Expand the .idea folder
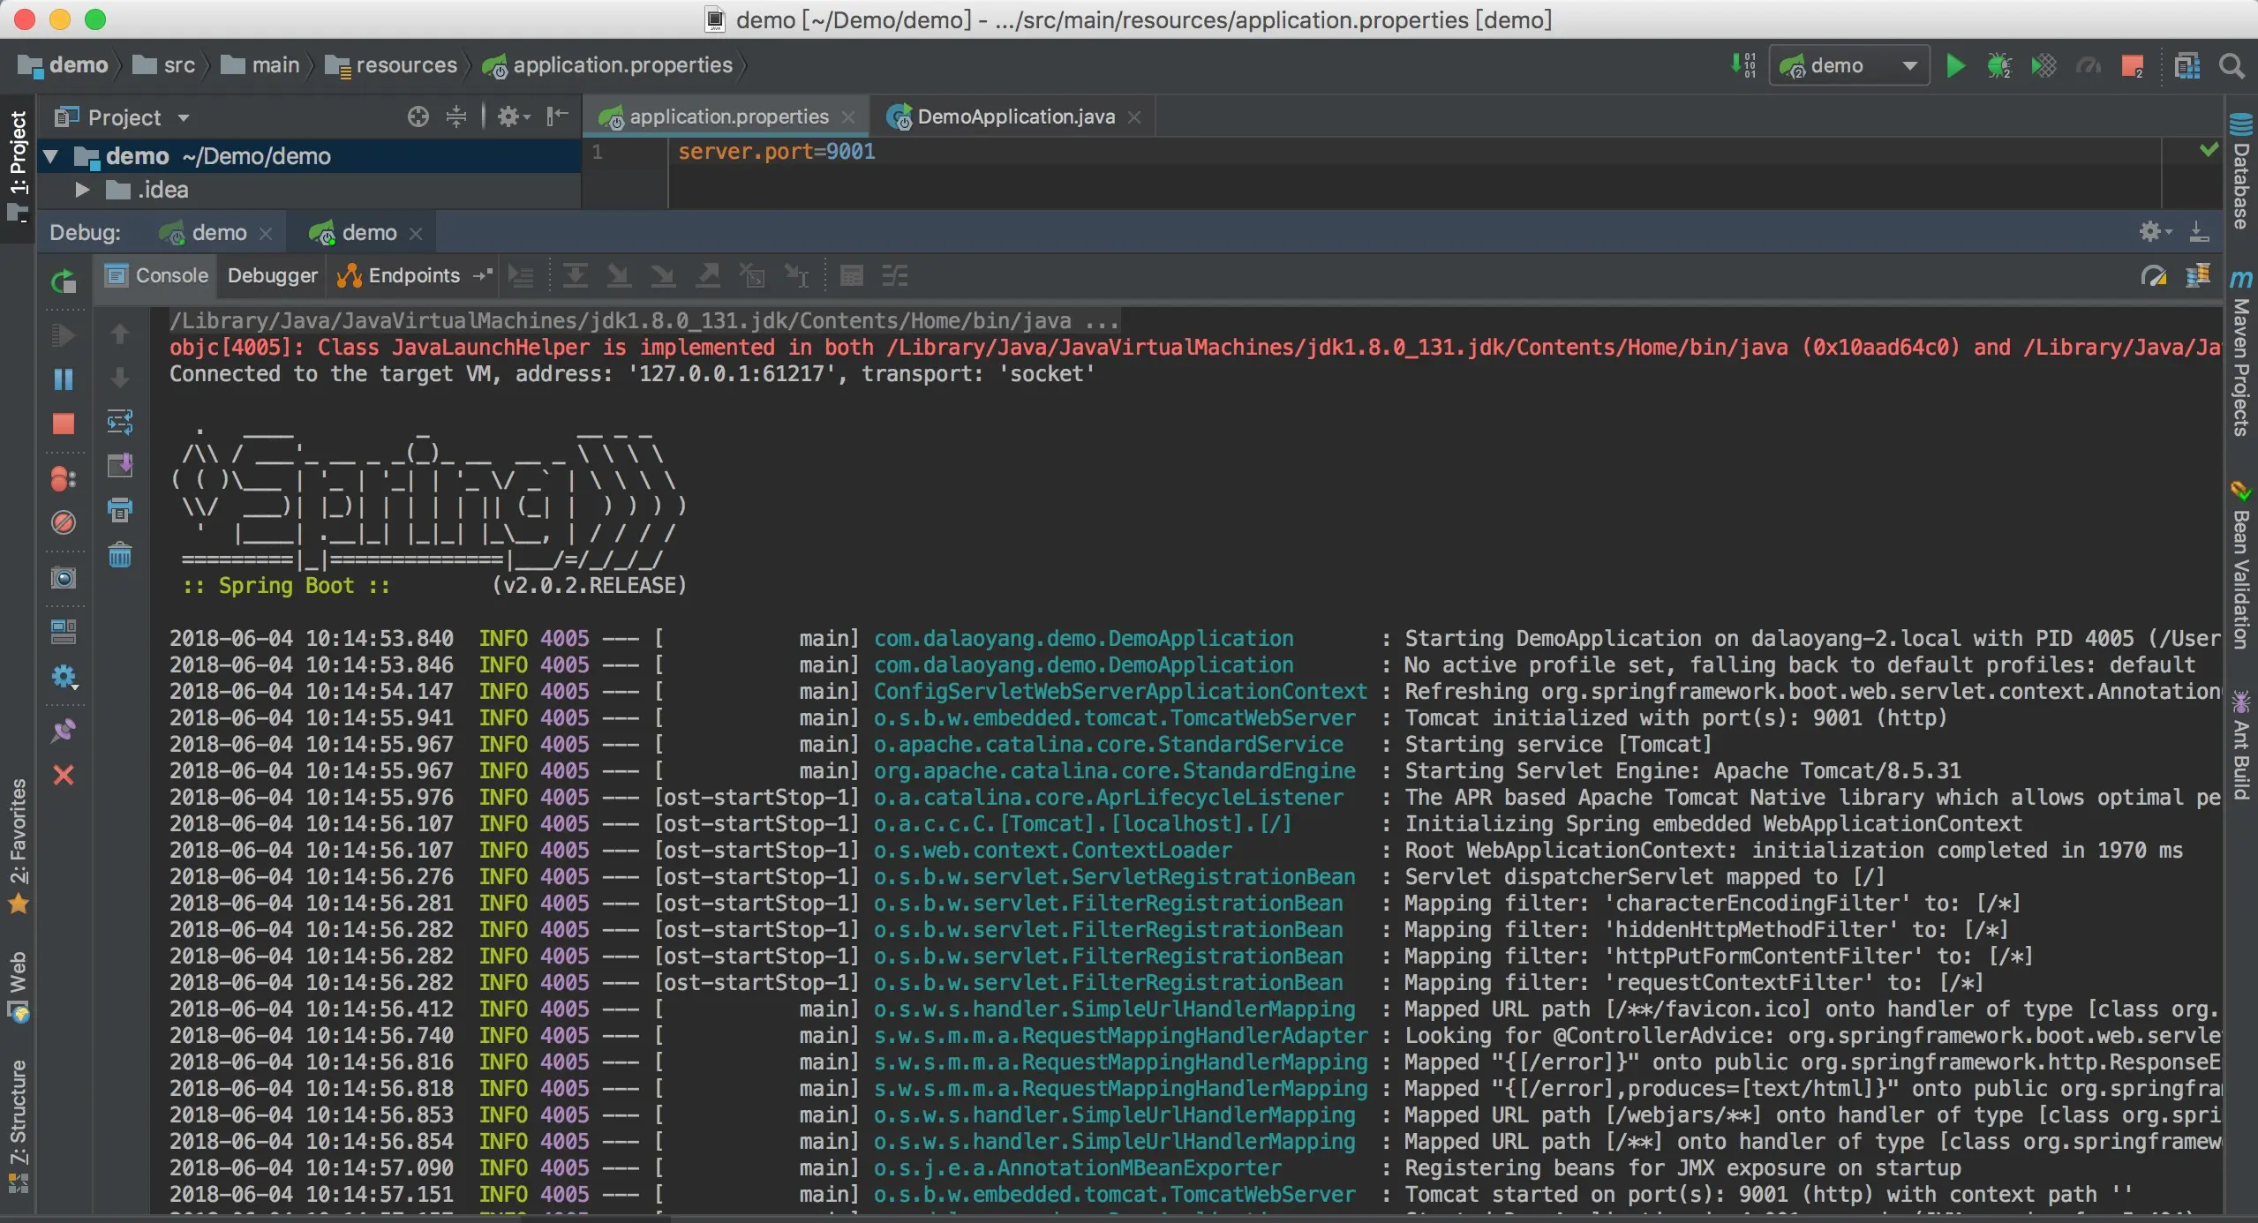The image size is (2258, 1223). pos(82,190)
